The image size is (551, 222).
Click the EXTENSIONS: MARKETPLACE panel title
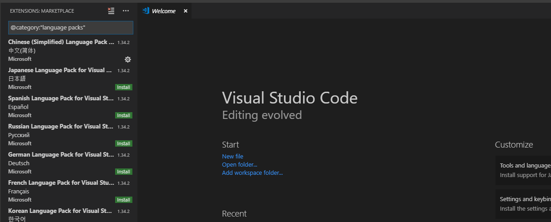click(x=42, y=11)
